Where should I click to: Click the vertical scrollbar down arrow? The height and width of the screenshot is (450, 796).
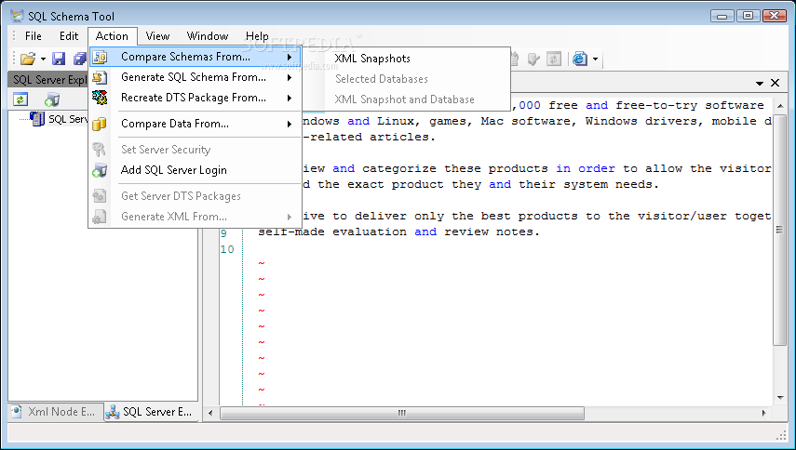click(780, 398)
